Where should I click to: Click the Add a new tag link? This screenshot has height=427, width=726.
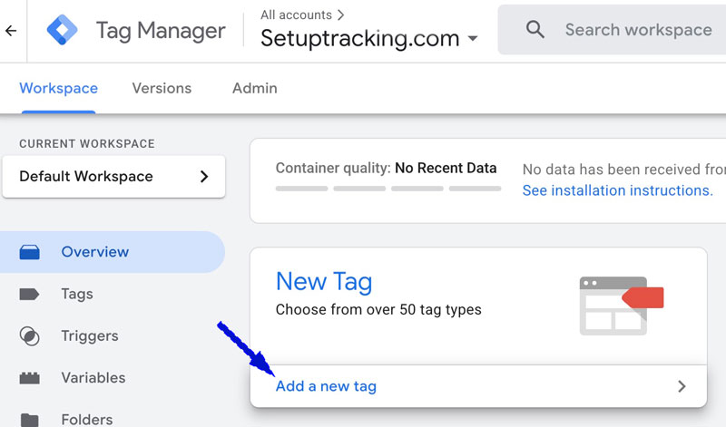point(326,386)
